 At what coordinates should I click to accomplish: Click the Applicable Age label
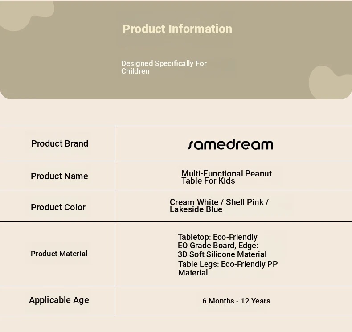point(59,300)
